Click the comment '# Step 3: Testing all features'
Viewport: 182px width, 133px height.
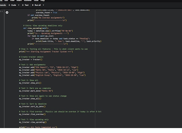[53, 49]
